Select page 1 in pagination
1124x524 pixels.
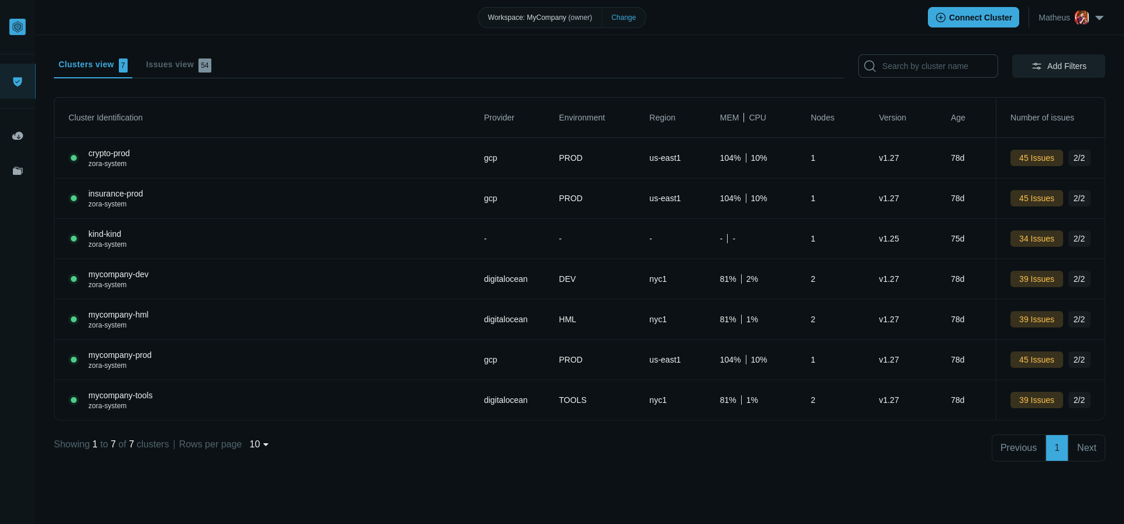1057,448
